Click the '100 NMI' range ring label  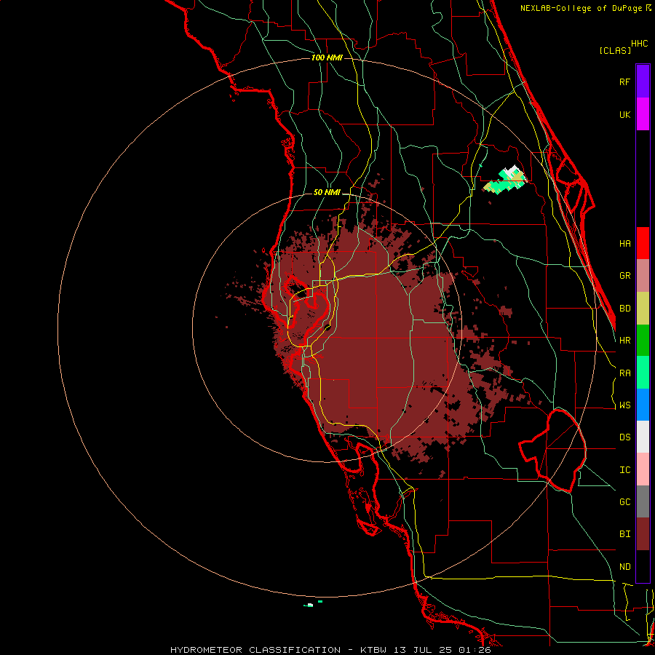tap(327, 57)
